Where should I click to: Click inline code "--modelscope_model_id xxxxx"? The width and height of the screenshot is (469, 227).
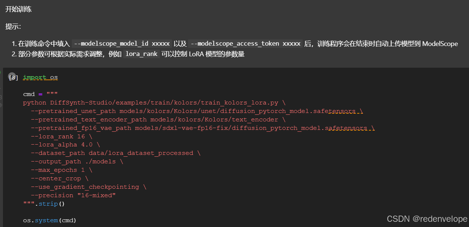pyautogui.click(x=122, y=44)
